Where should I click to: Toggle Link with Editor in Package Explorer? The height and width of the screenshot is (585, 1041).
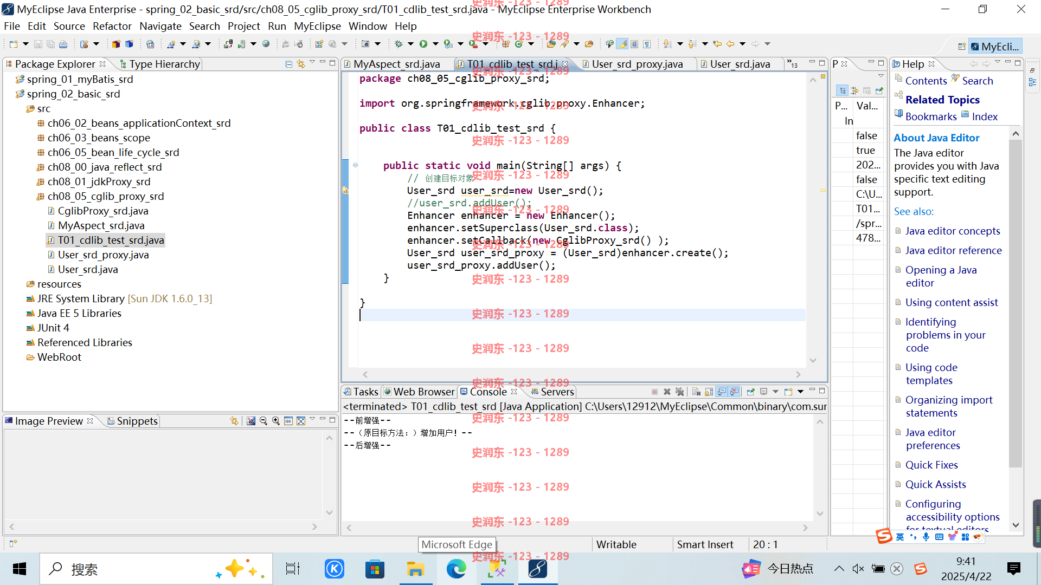[x=301, y=64]
